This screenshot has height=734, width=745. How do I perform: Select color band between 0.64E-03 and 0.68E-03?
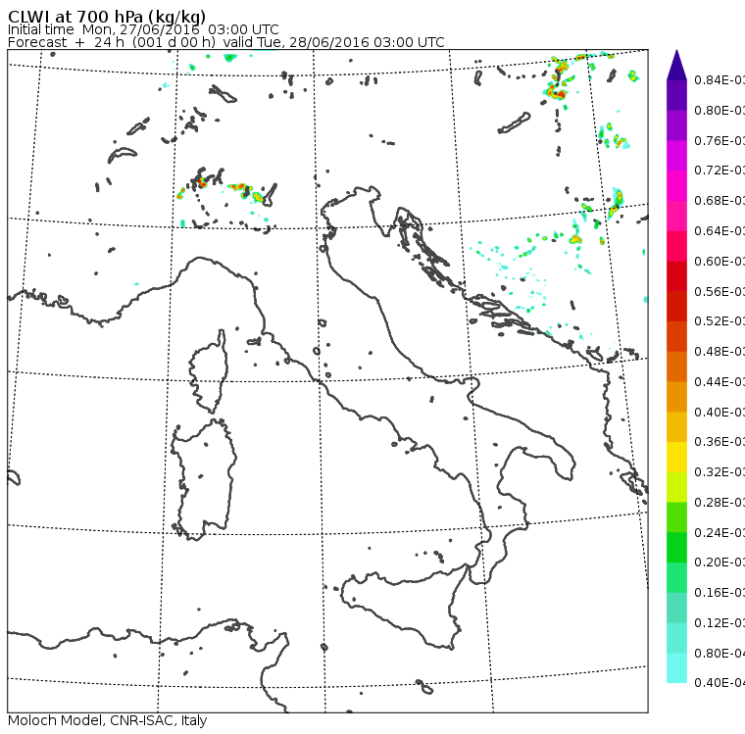click(676, 216)
